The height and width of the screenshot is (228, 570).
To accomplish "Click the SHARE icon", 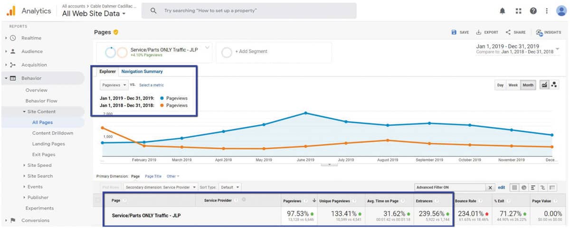I will pos(508,32).
